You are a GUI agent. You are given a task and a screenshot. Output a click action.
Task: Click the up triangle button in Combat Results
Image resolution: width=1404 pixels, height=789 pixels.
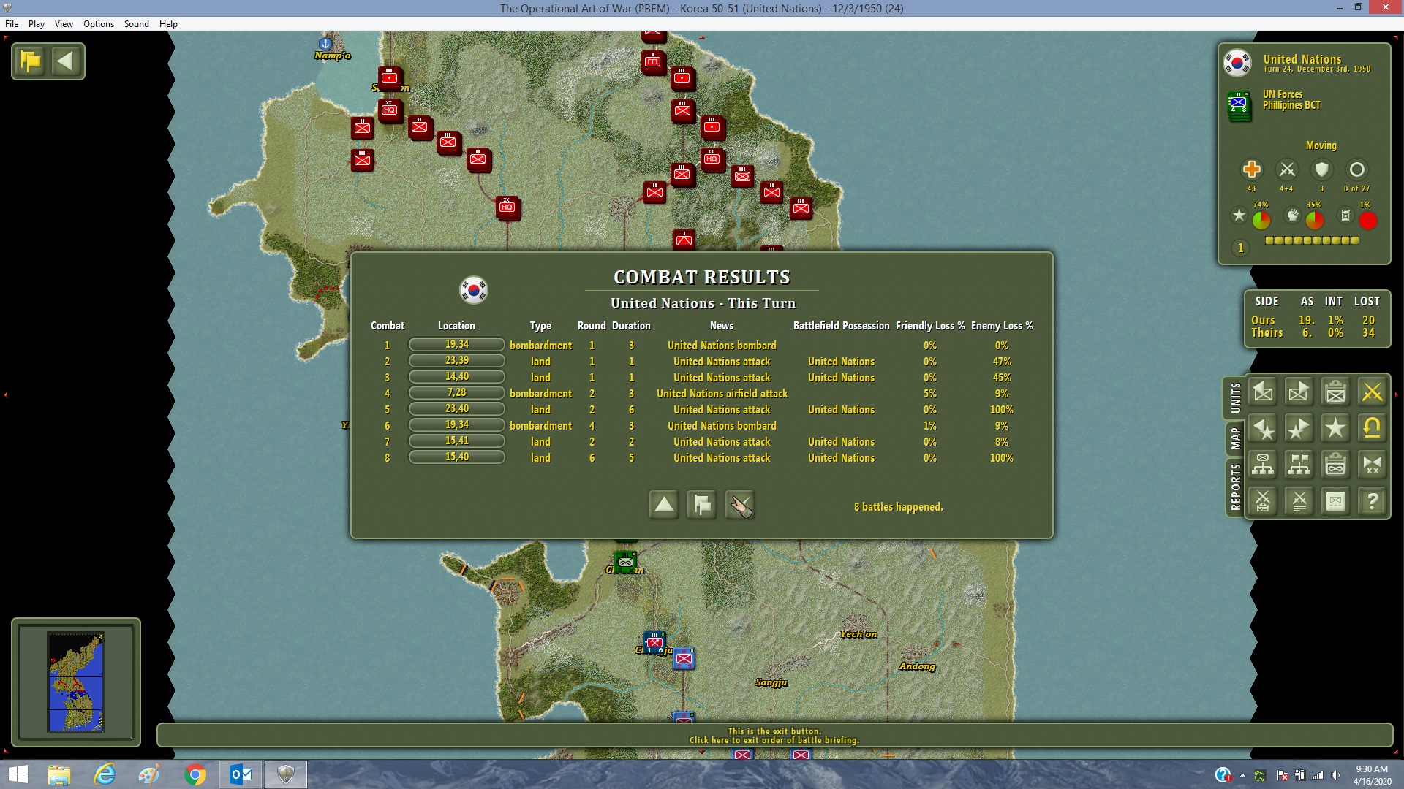(x=664, y=505)
